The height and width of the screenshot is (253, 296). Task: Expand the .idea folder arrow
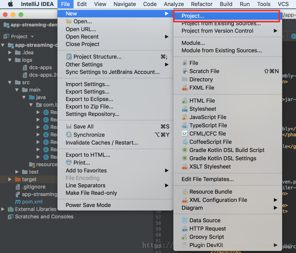click(10, 53)
